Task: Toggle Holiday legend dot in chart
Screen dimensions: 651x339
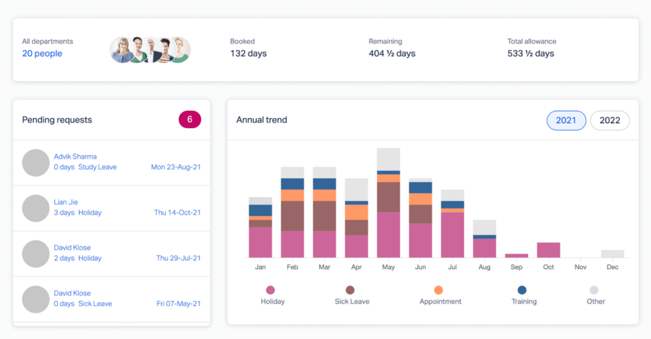Action: pyautogui.click(x=270, y=290)
